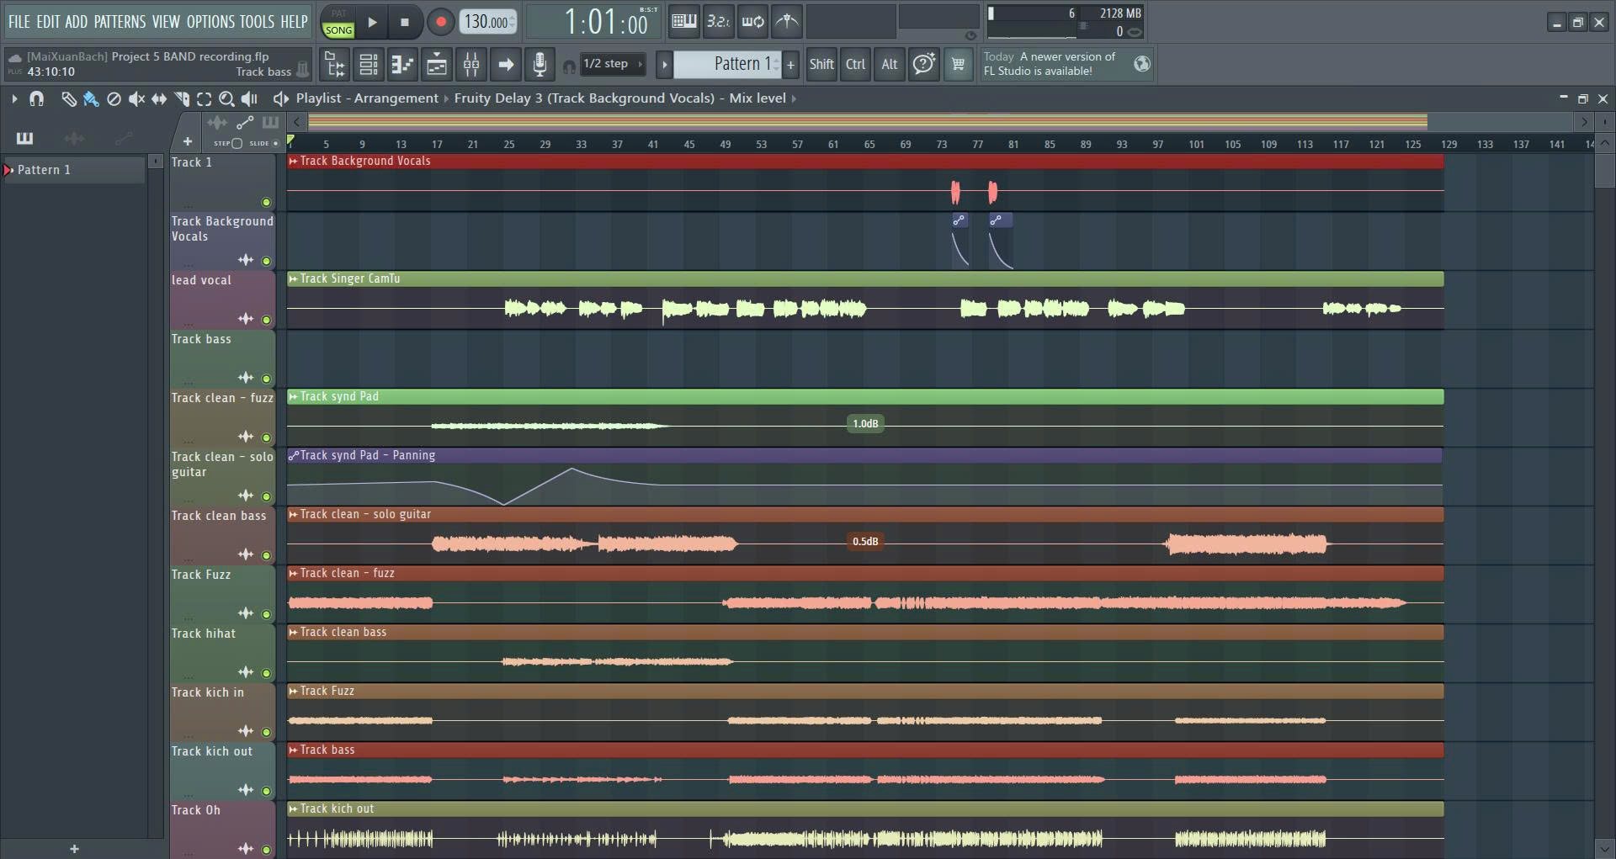Open the pattern selector arrow
This screenshot has height=859, width=1616.
tap(664, 64)
